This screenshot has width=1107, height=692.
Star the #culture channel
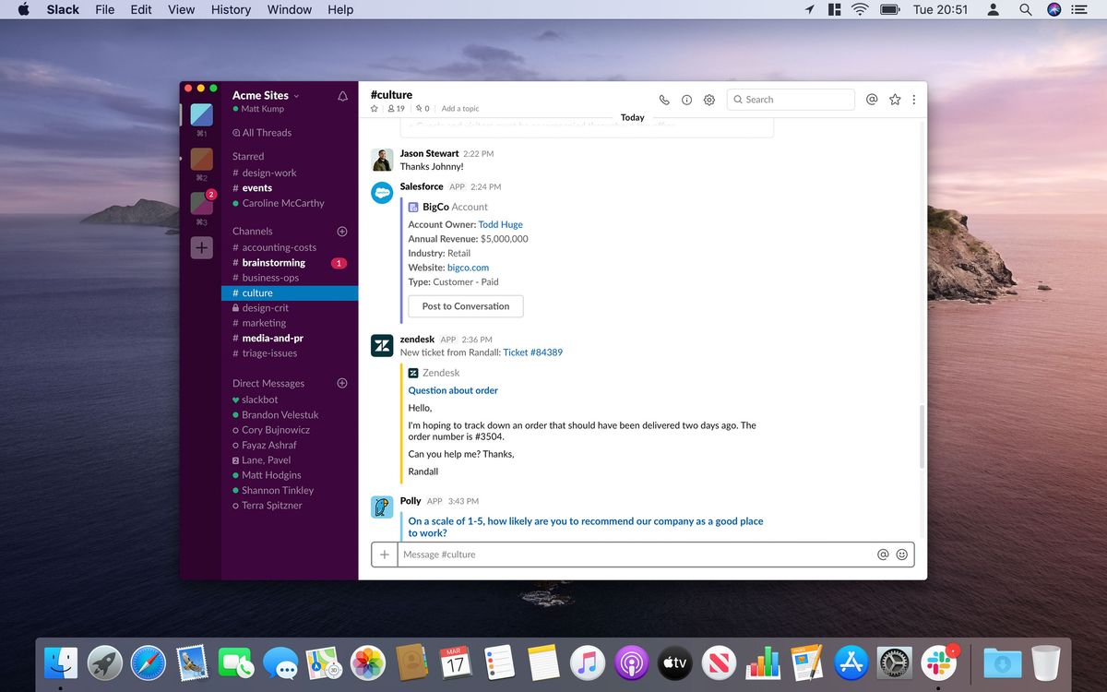[x=374, y=108]
